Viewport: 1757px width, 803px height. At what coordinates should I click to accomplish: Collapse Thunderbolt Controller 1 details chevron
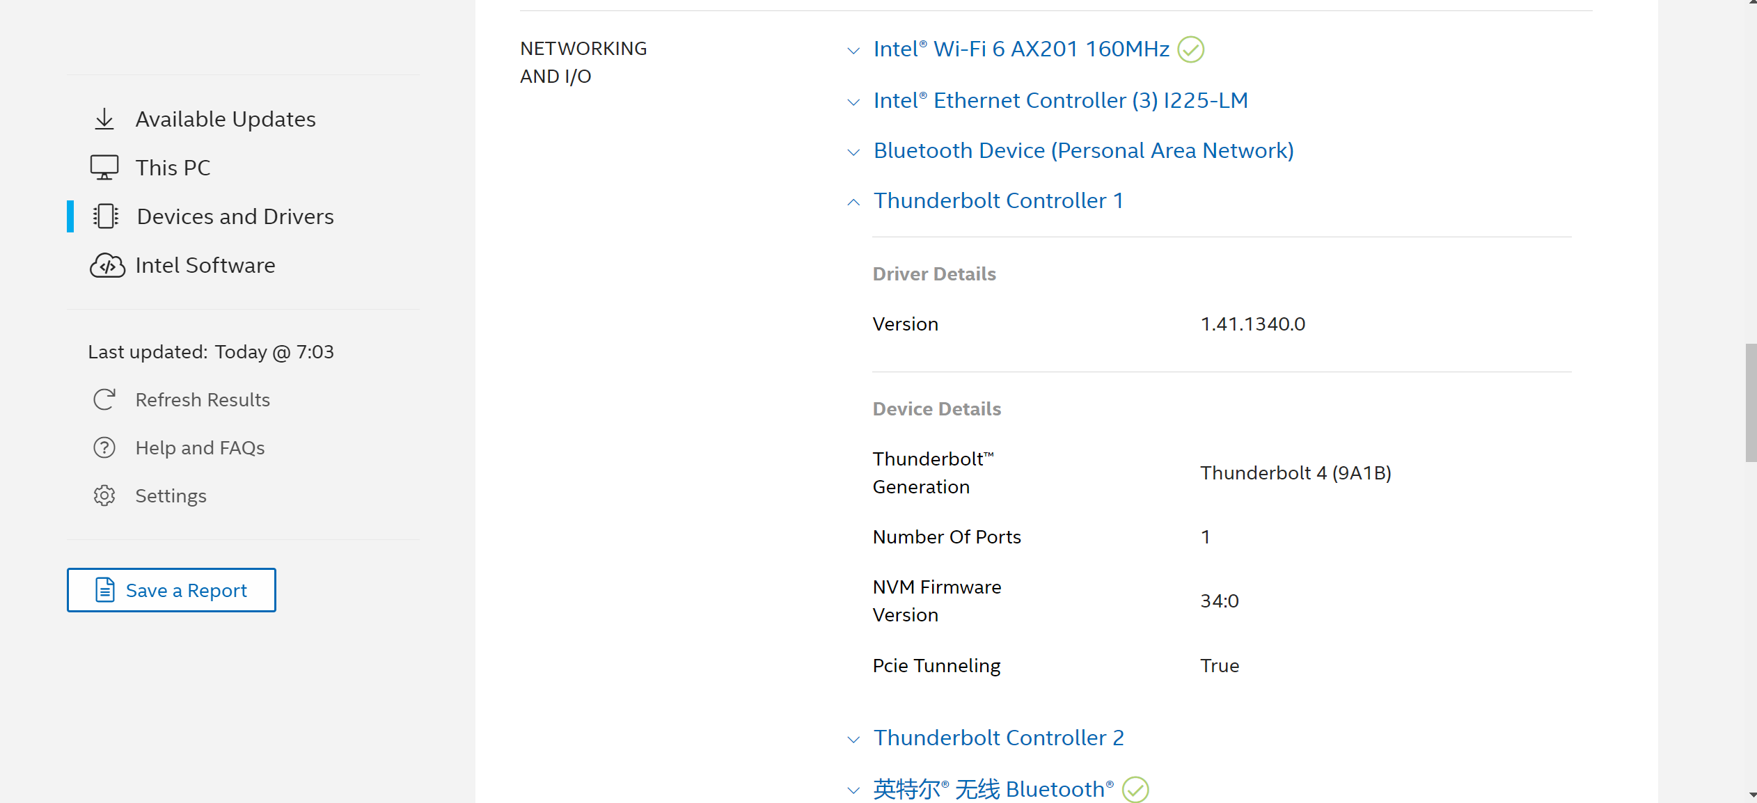click(x=853, y=202)
